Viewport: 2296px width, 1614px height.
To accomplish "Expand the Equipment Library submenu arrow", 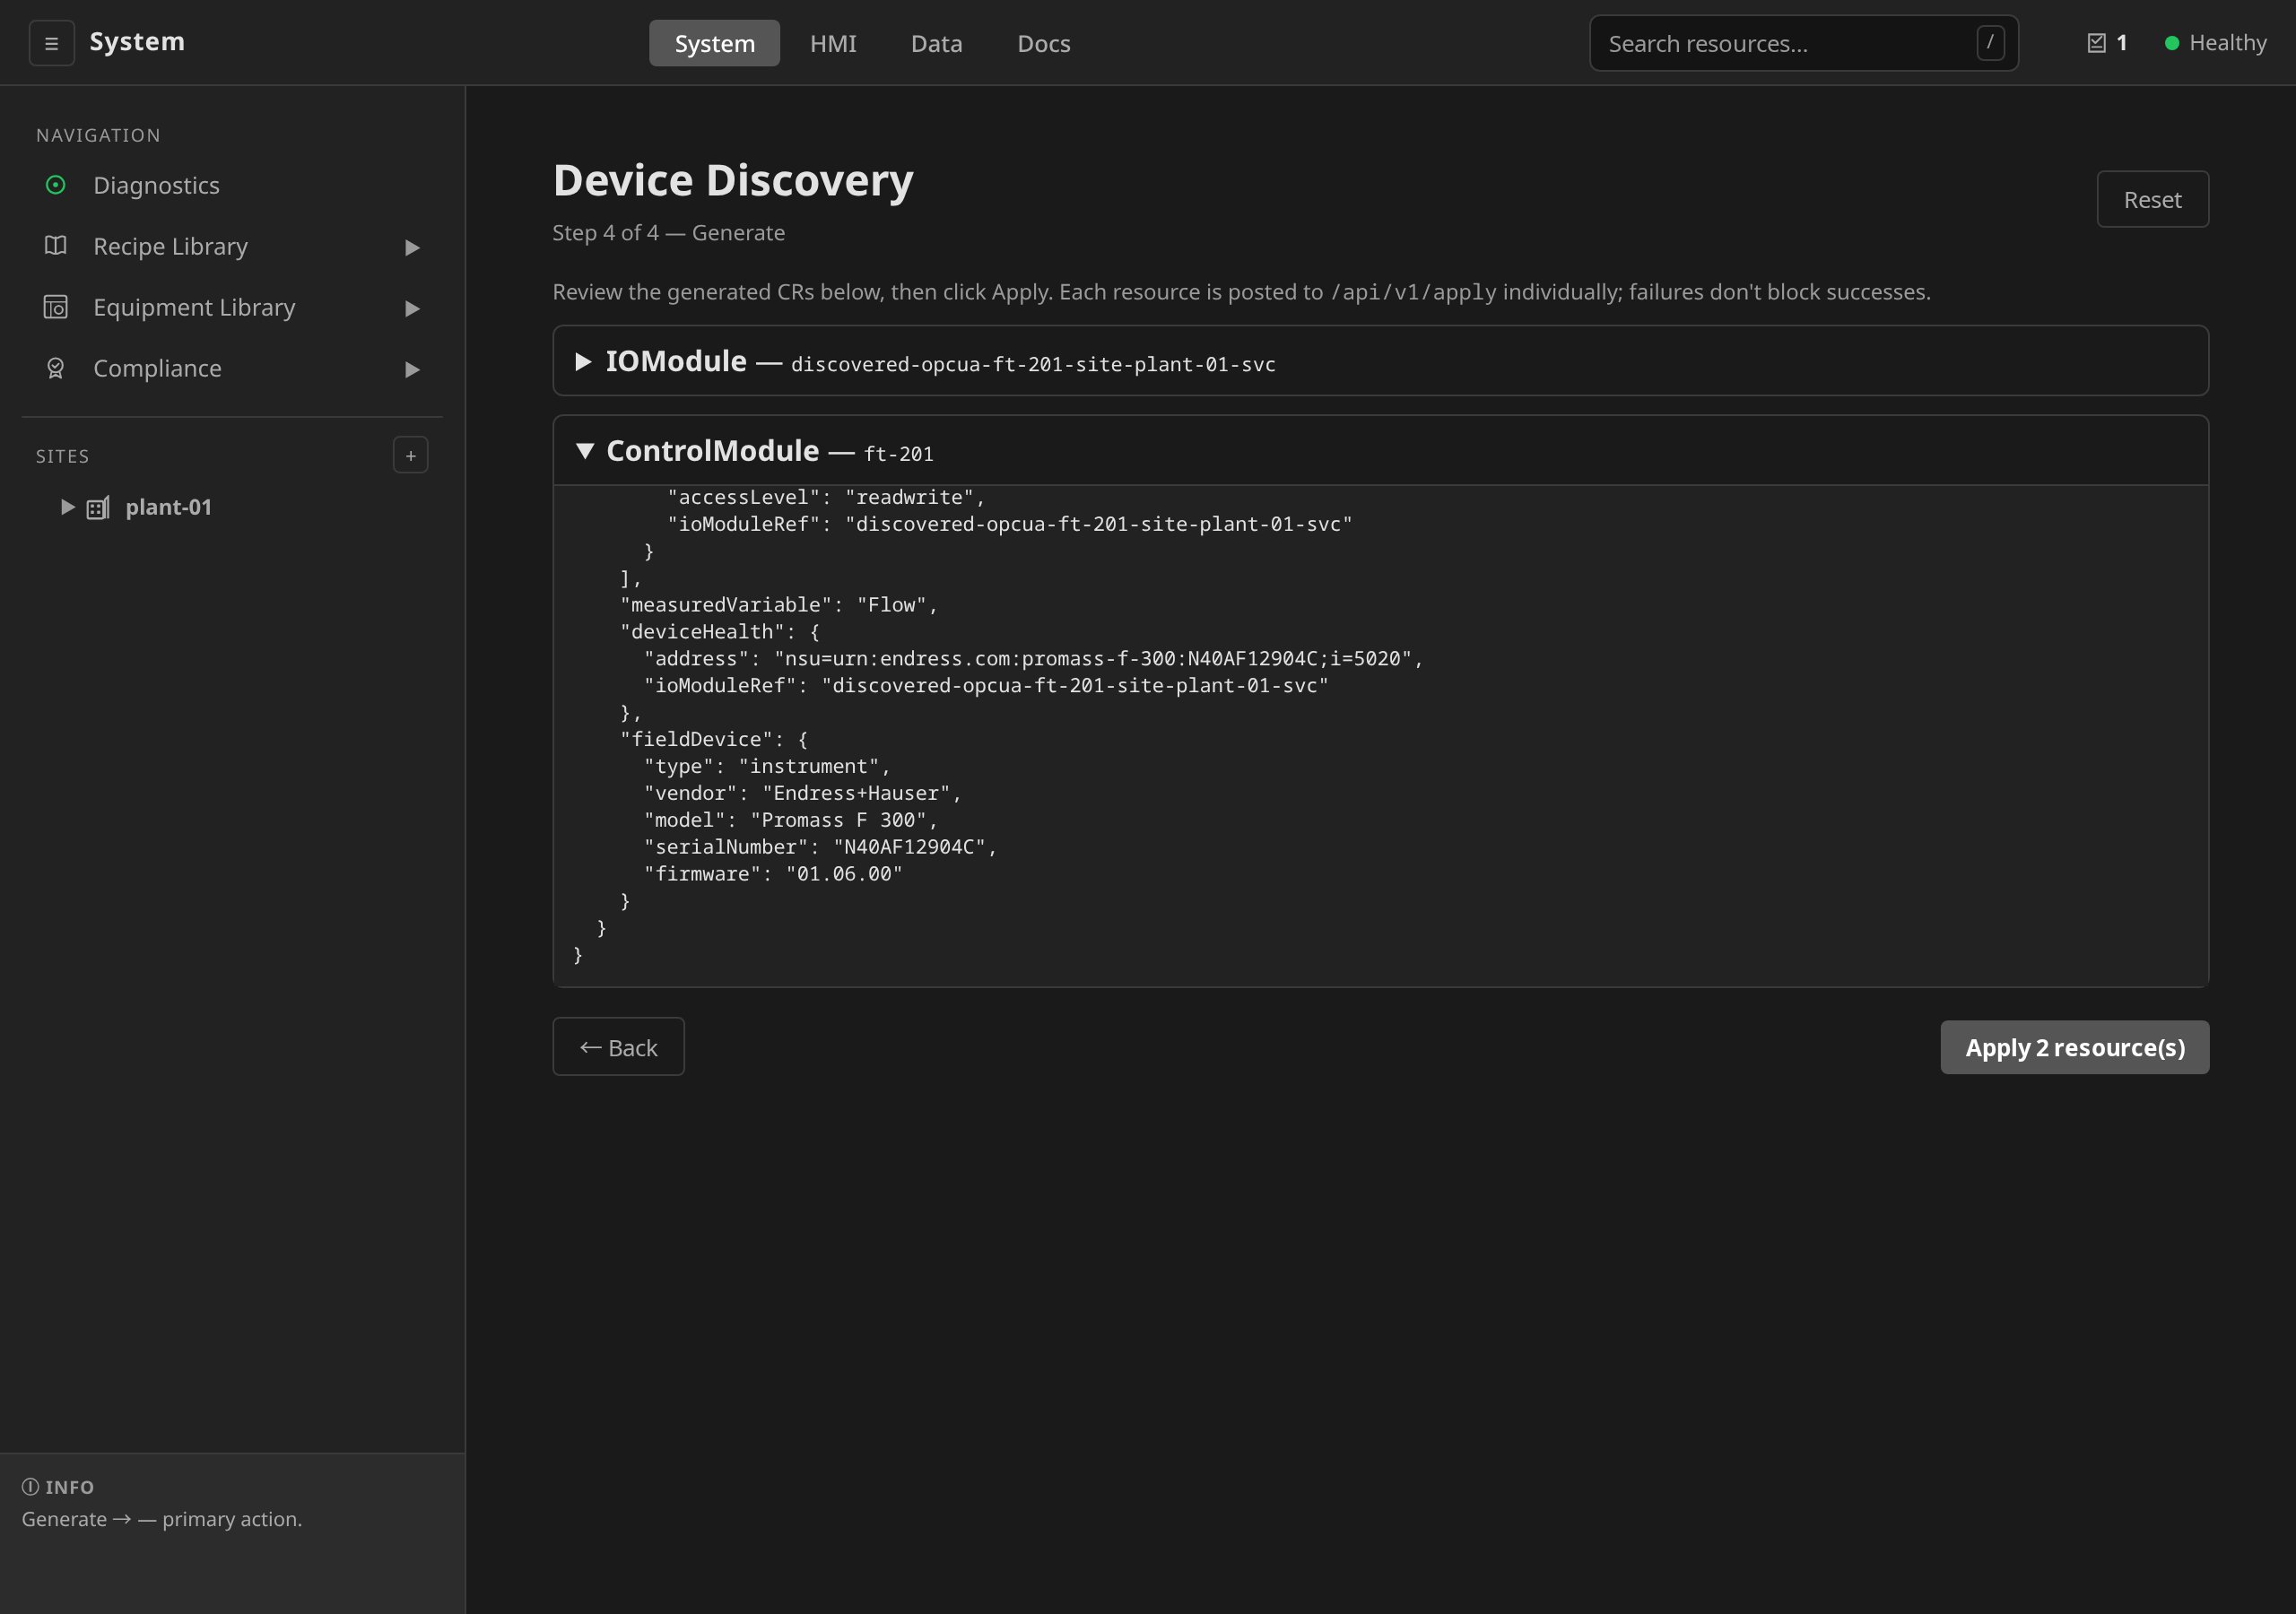I will [412, 308].
